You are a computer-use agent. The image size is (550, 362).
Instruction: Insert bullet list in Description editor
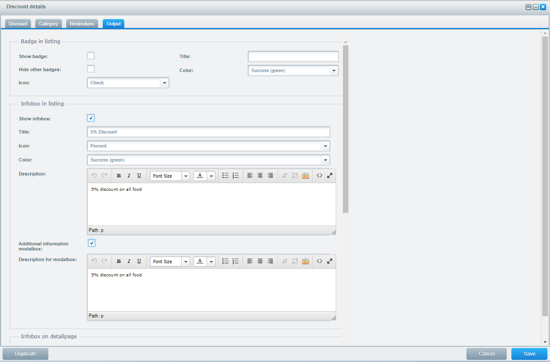[225, 176]
